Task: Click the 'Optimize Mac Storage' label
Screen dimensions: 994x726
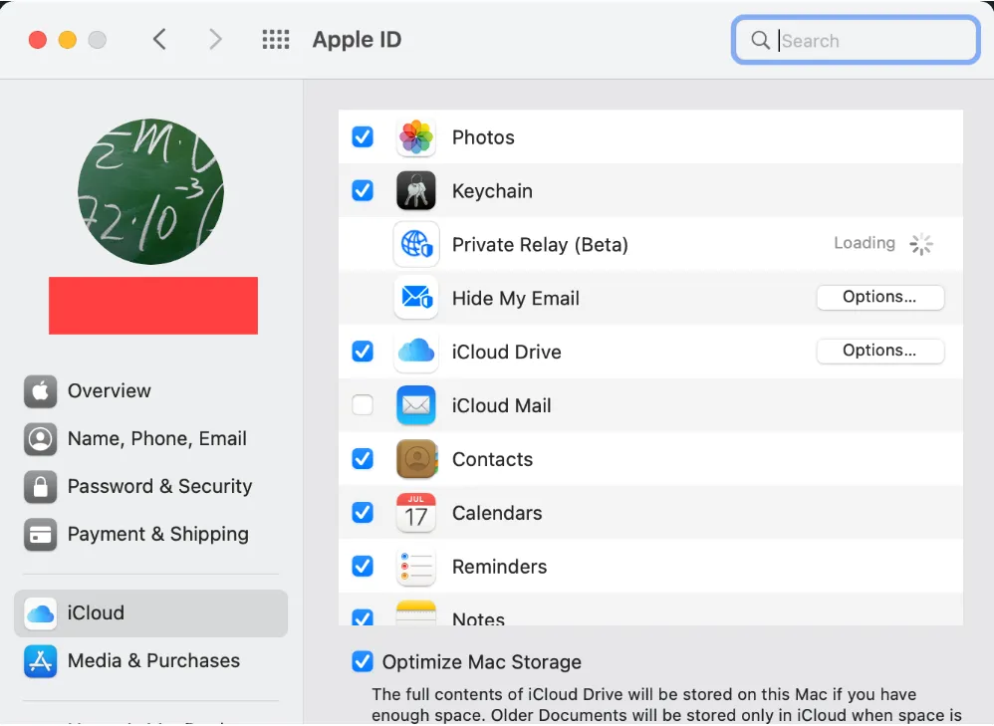Action: click(482, 662)
